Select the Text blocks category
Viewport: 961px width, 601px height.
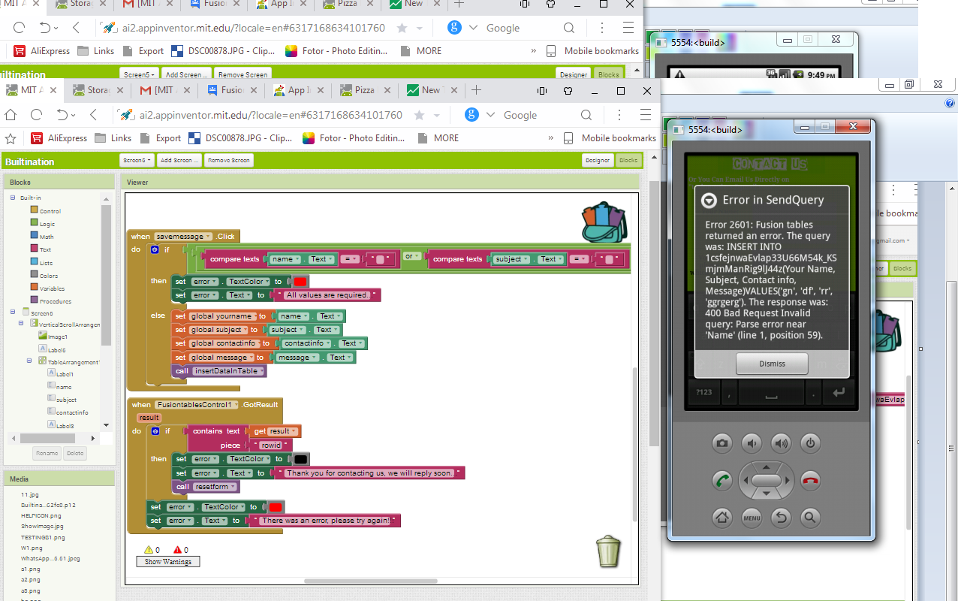pos(46,249)
